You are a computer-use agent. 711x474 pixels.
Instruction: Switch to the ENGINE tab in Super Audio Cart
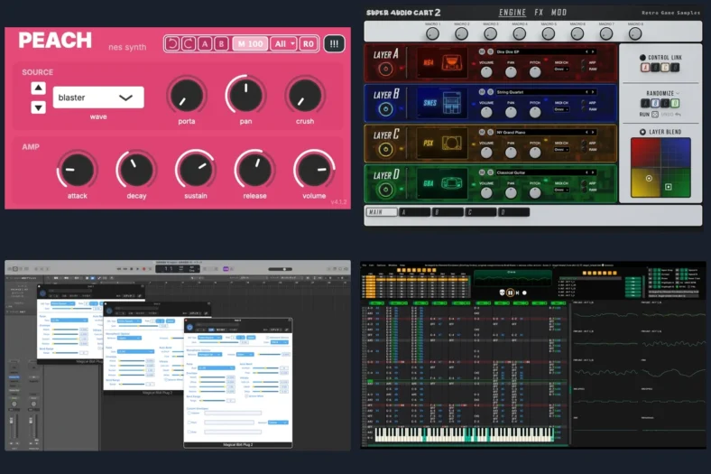[x=512, y=13]
